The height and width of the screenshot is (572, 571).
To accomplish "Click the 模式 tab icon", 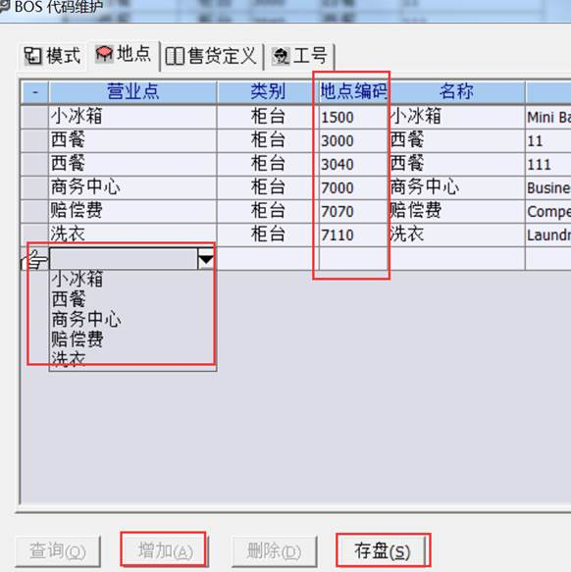I will pos(33,56).
